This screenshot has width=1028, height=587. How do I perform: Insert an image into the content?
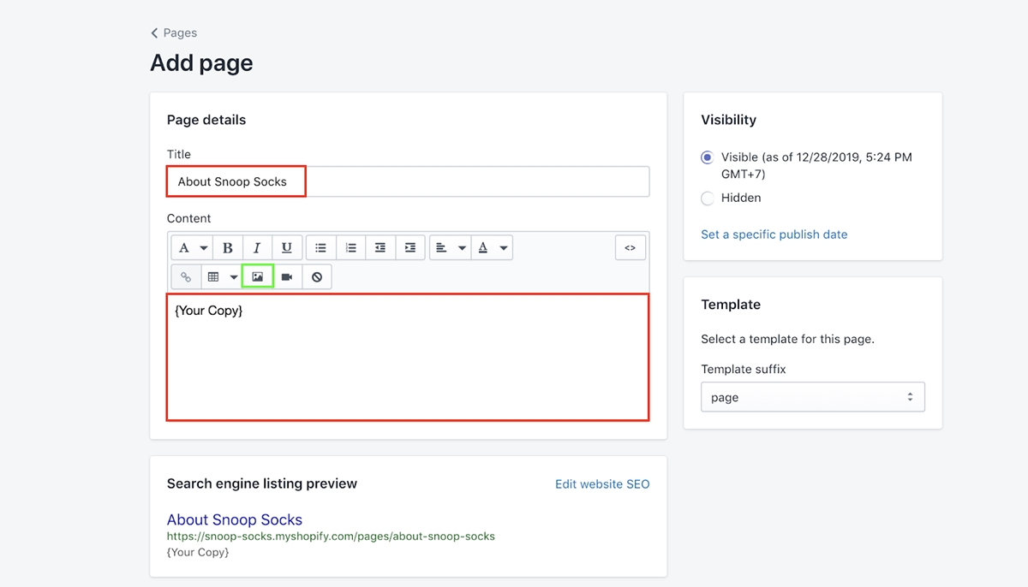click(x=257, y=277)
